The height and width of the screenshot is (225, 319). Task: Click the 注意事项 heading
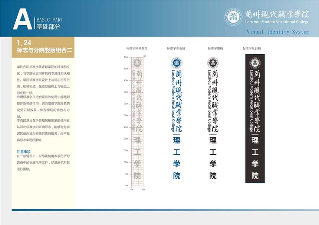coord(24,152)
